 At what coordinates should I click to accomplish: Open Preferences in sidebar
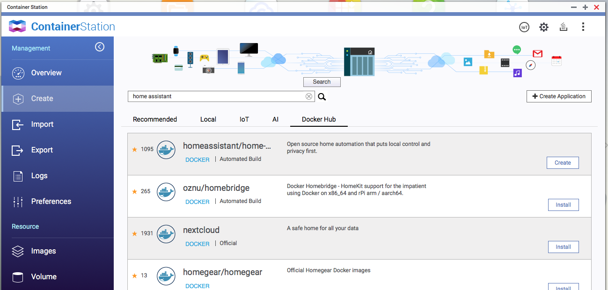(x=51, y=202)
